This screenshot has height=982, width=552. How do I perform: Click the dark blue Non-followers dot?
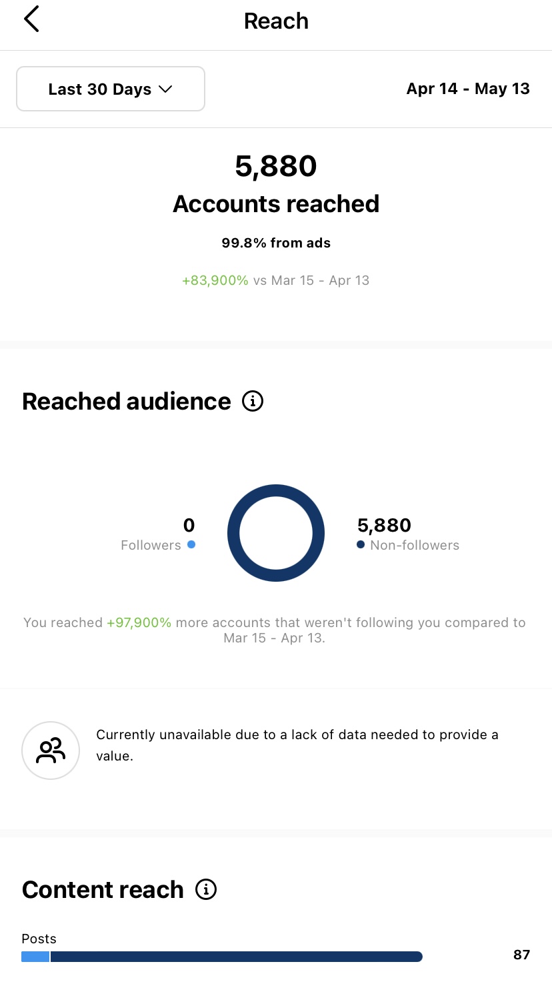(x=361, y=544)
